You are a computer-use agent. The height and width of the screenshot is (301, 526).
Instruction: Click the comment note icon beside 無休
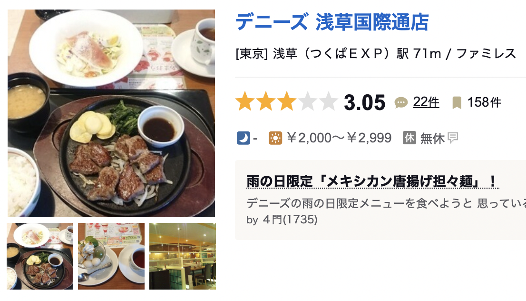(453, 137)
